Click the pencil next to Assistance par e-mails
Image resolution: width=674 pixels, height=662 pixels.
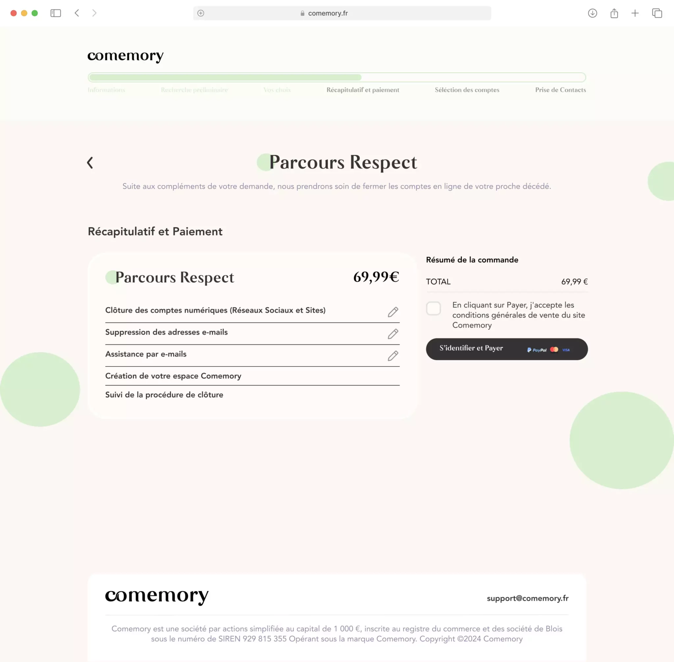[x=393, y=356]
